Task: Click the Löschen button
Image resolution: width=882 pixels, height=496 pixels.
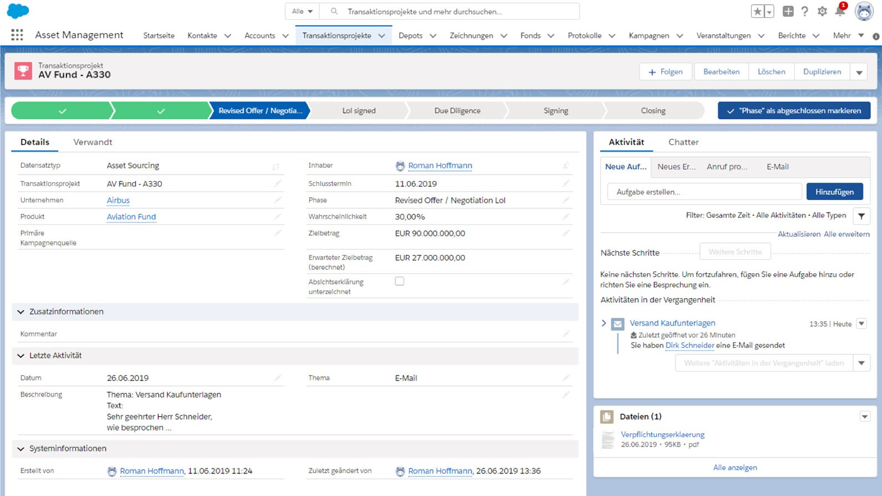Action: tap(771, 72)
